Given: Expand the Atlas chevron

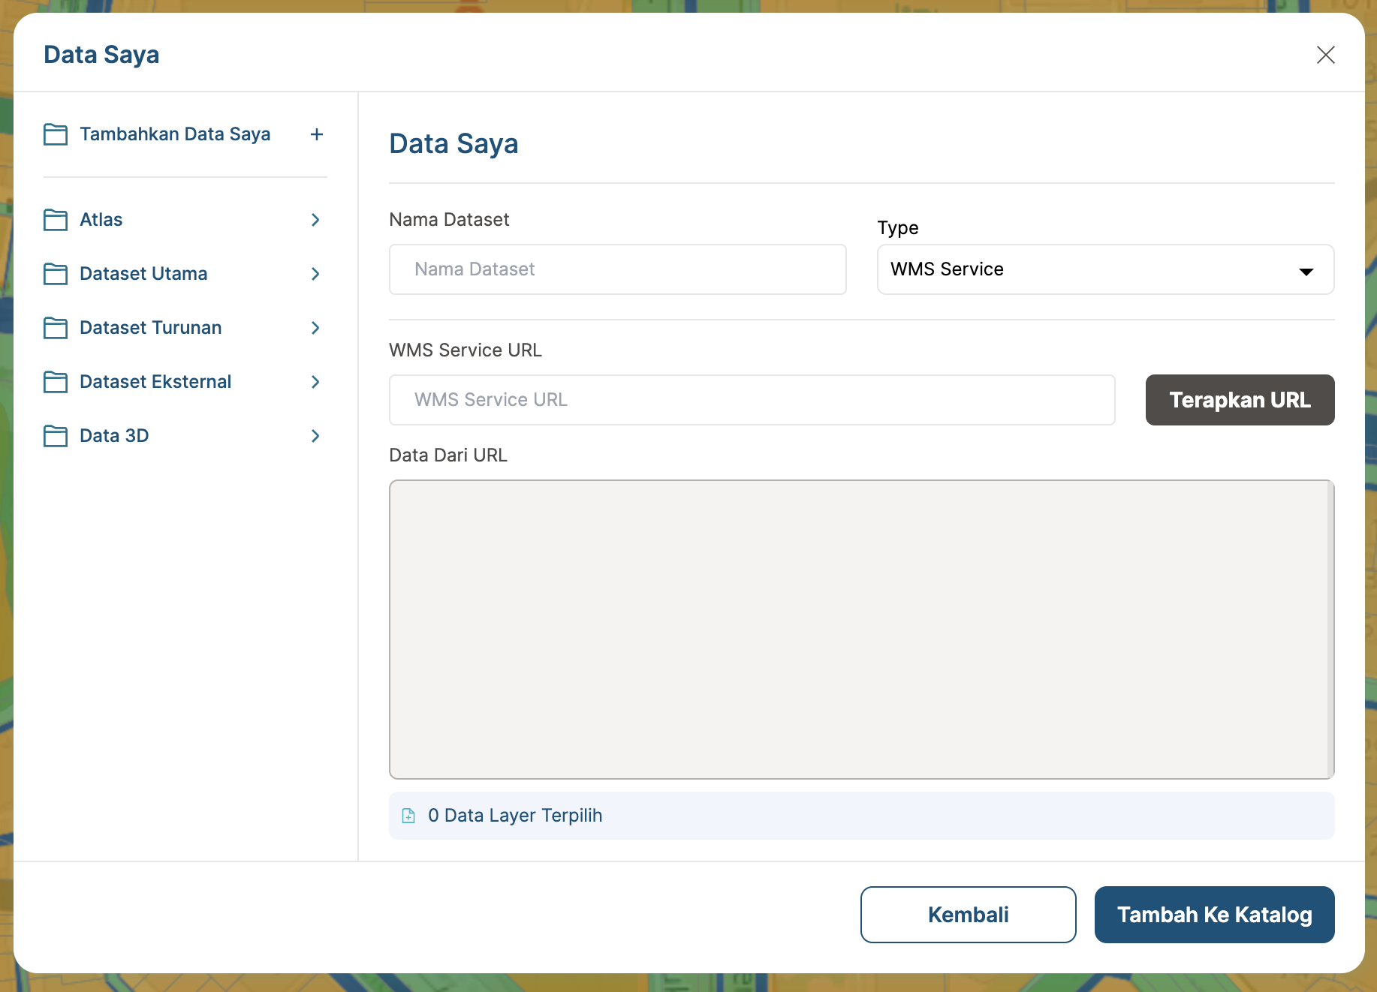Looking at the screenshot, I should coord(315,220).
